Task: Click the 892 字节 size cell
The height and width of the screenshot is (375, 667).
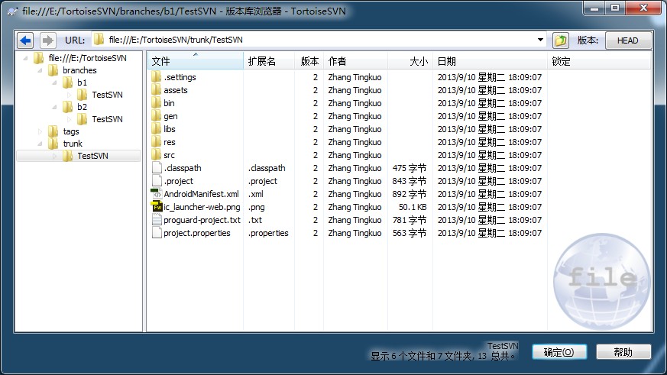Action: tap(410, 194)
